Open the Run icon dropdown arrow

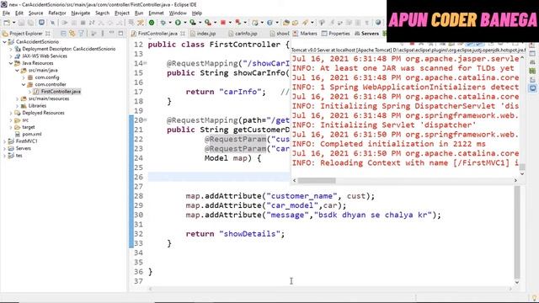pos(185,23)
